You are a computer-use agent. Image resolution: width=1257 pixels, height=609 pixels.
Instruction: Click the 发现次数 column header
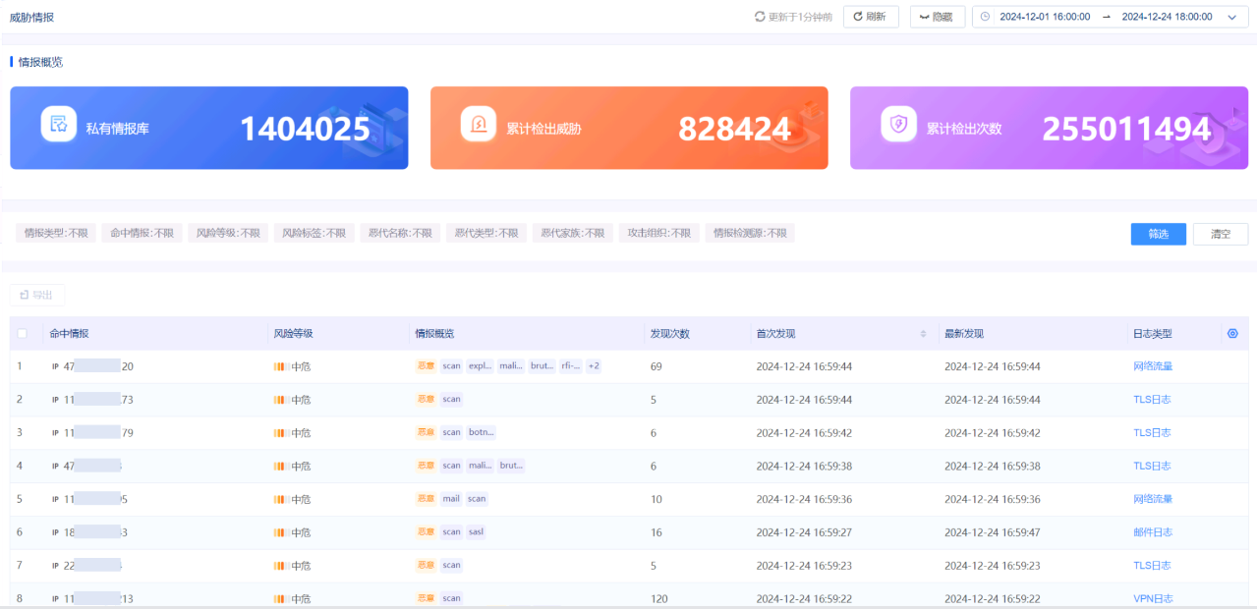point(670,334)
